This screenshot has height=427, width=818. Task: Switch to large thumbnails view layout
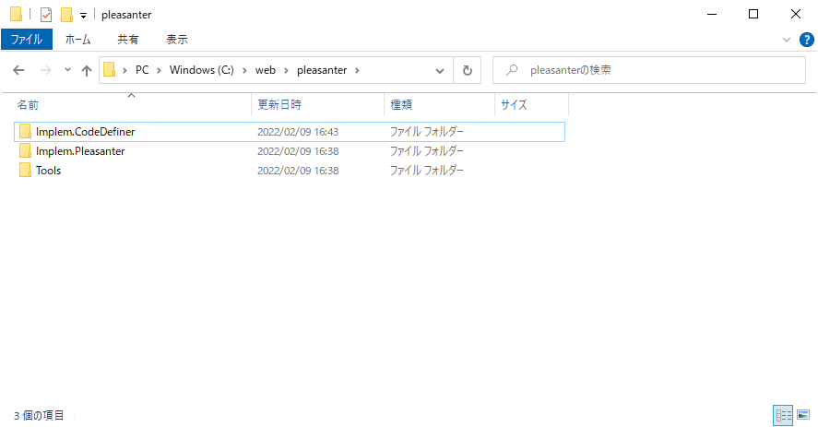click(803, 415)
